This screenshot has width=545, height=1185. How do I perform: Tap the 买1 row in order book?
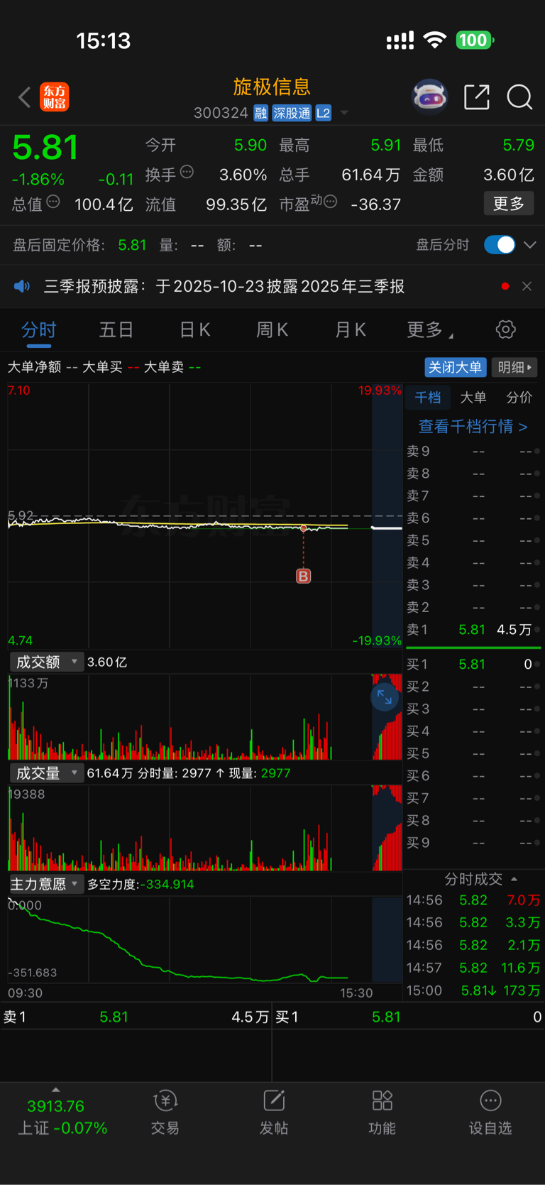[473, 665]
